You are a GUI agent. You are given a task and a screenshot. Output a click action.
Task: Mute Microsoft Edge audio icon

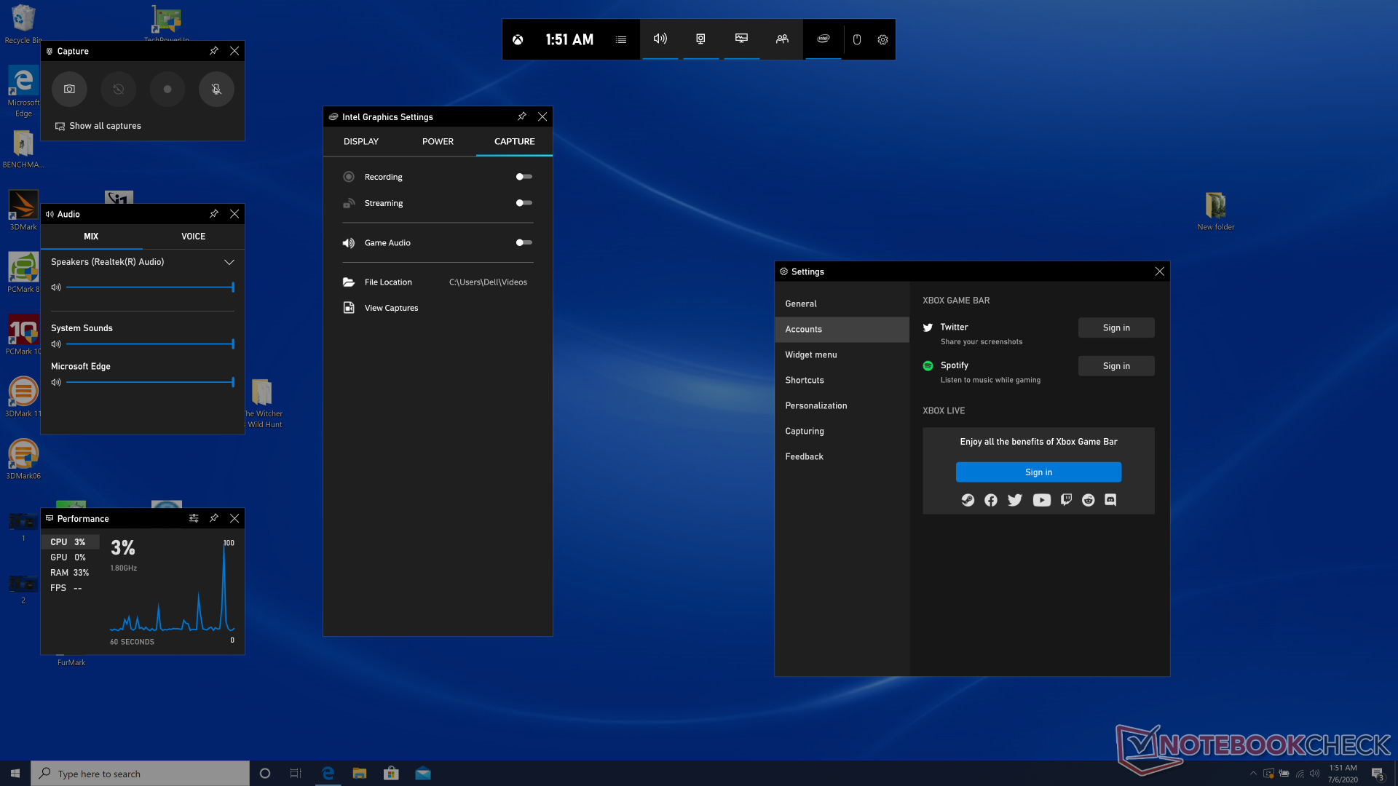[56, 382]
